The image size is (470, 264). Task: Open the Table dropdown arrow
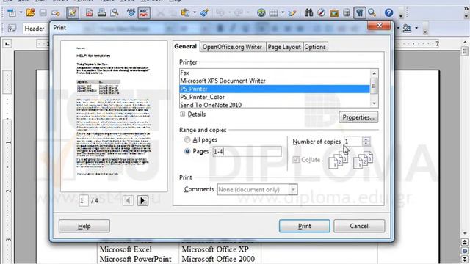click(283, 12)
